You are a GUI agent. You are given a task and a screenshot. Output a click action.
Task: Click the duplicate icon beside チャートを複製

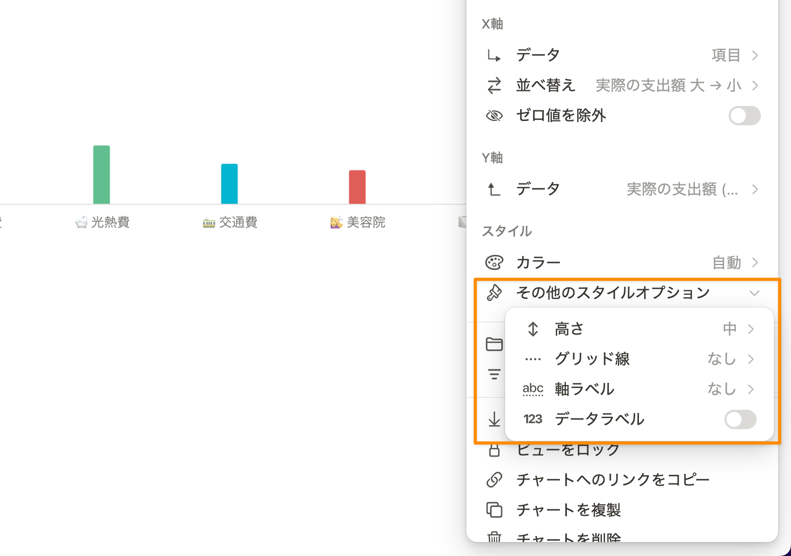click(494, 510)
